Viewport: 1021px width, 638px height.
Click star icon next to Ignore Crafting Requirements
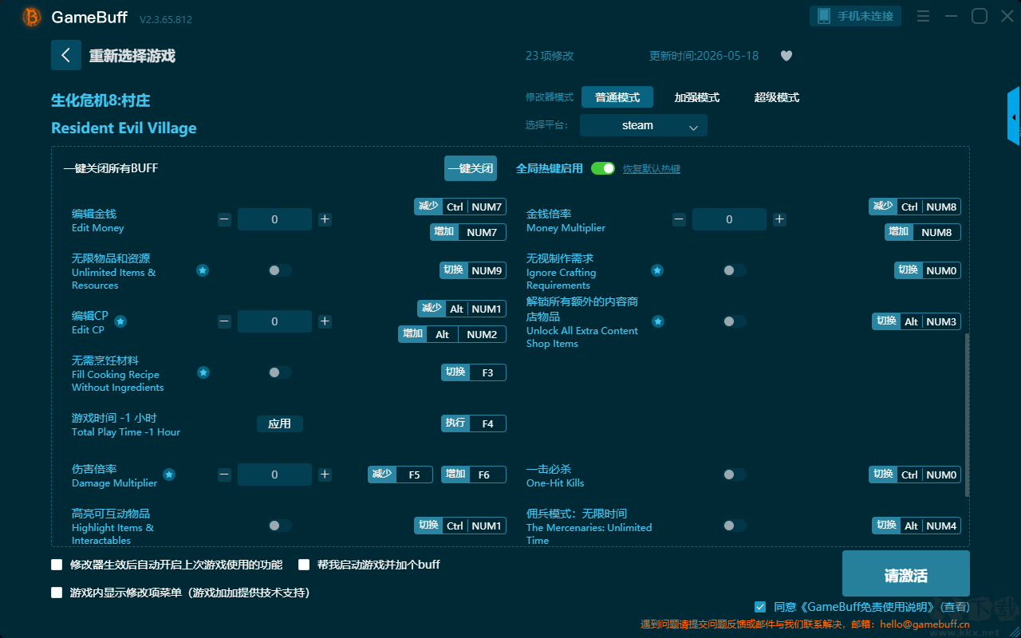[x=657, y=270]
